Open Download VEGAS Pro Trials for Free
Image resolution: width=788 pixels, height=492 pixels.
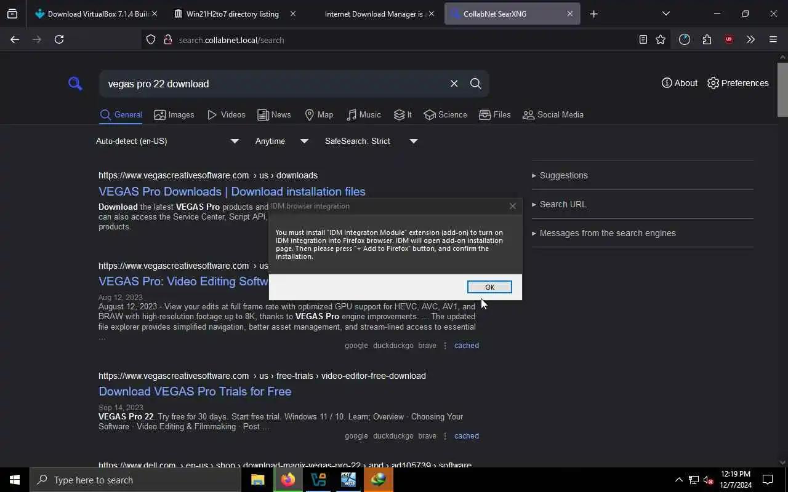point(195,391)
